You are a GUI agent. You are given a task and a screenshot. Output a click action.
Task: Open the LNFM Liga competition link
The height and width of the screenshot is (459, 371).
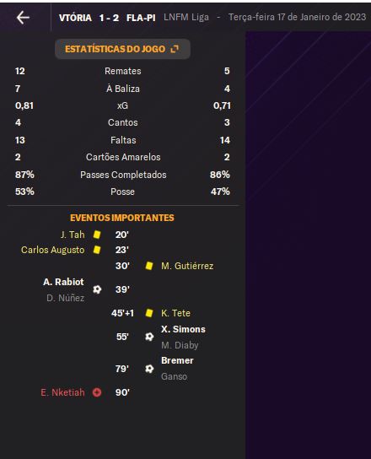[x=186, y=17]
